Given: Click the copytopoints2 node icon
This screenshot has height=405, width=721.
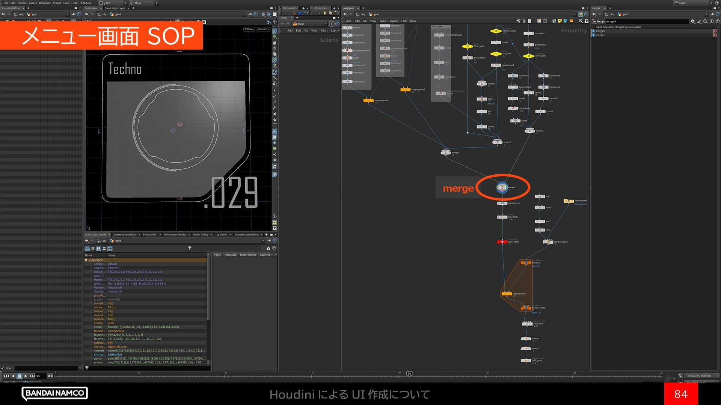Looking at the screenshot, I should coord(368,100).
